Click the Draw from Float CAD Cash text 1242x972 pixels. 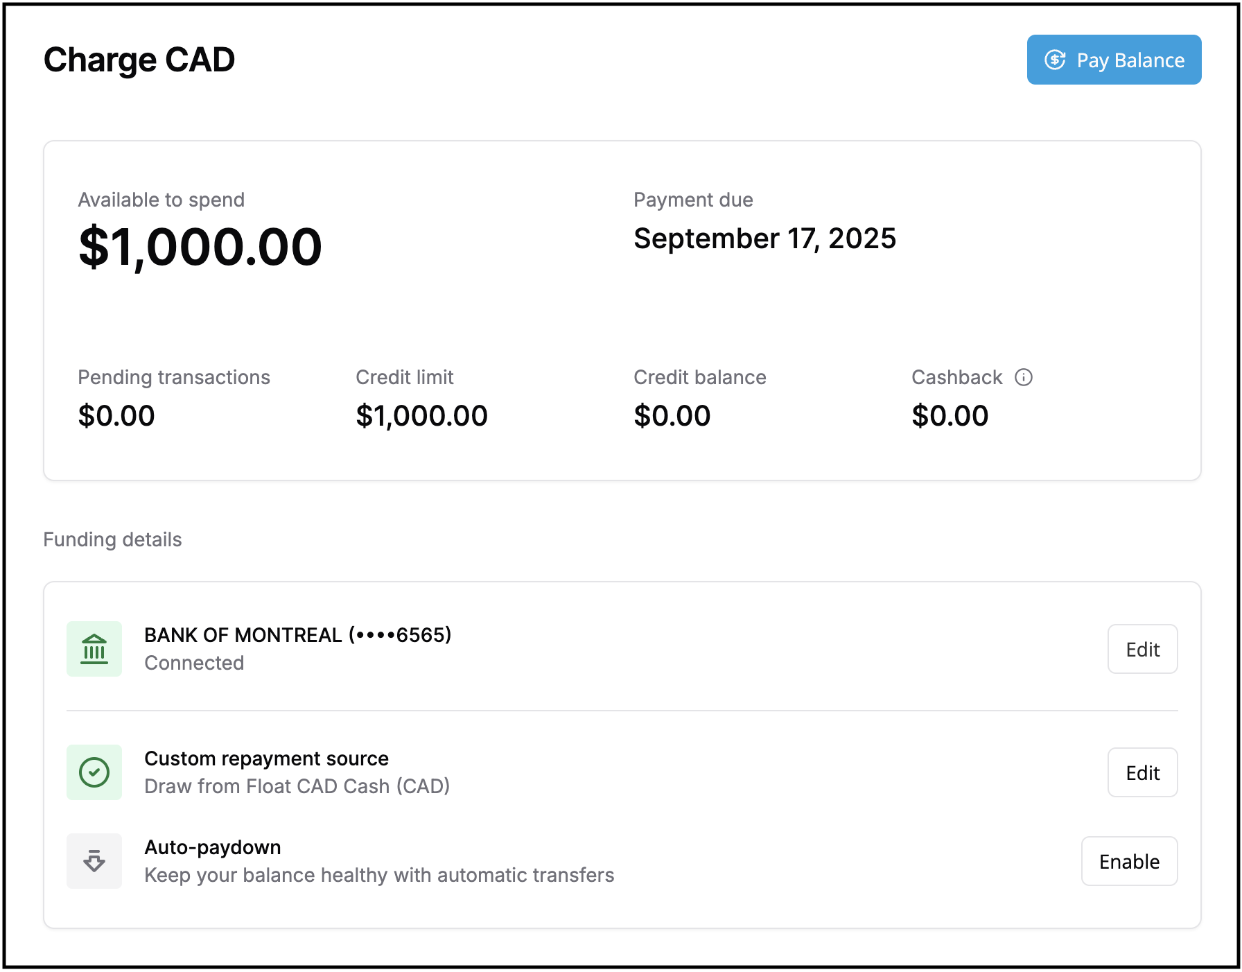(x=297, y=786)
